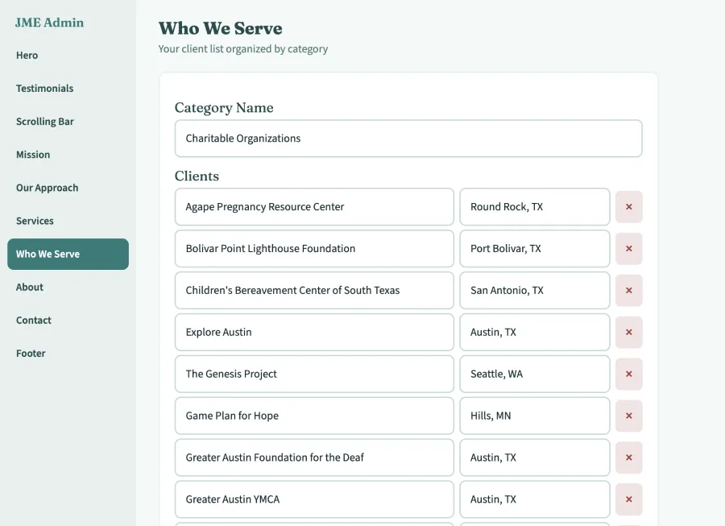Delete the Game Plan for Hope client
The width and height of the screenshot is (725, 526).
(x=628, y=416)
